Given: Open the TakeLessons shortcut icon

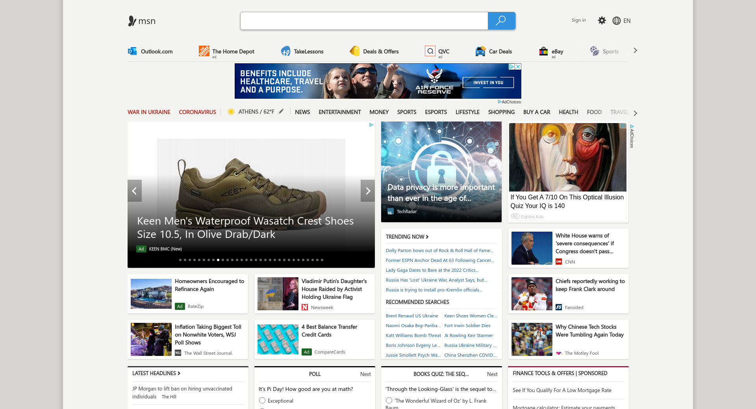Looking at the screenshot, I should click(285, 51).
